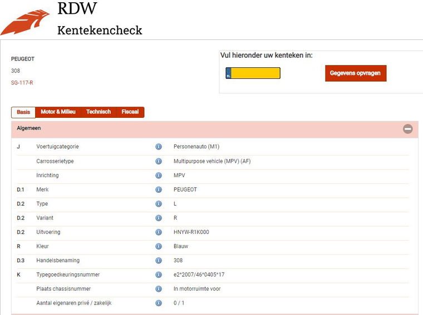Click Plaats chassisnummer label
The width and height of the screenshot is (423, 315).
(63, 289)
